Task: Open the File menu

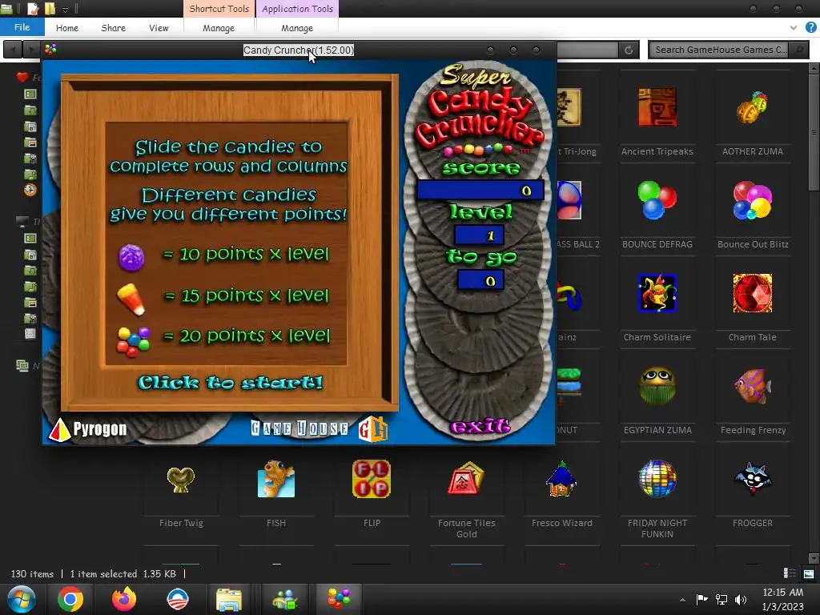Action: pyautogui.click(x=22, y=28)
